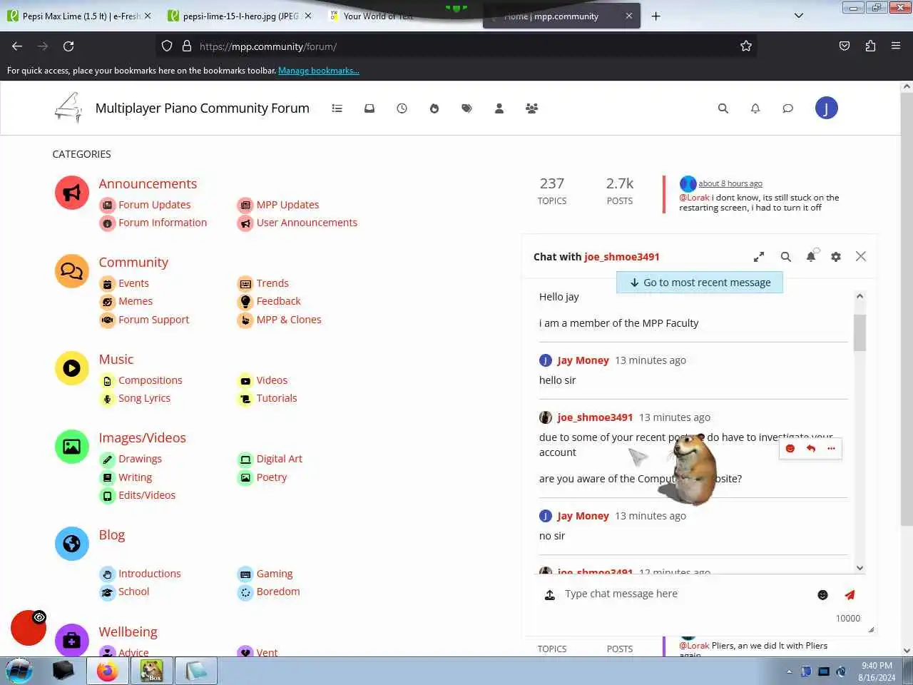Image resolution: width=913 pixels, height=685 pixels.
Task: React to message with emoji icon
Action: 790,448
